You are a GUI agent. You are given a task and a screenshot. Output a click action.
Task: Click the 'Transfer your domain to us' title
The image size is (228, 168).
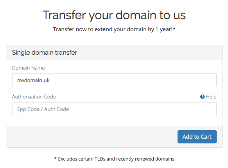coord(114,15)
